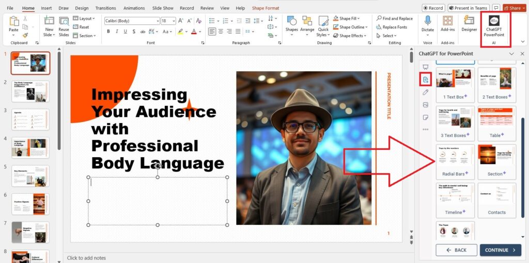The height and width of the screenshot is (263, 529).
Task: Open the Reuse Slides tool
Action: coord(64,26)
